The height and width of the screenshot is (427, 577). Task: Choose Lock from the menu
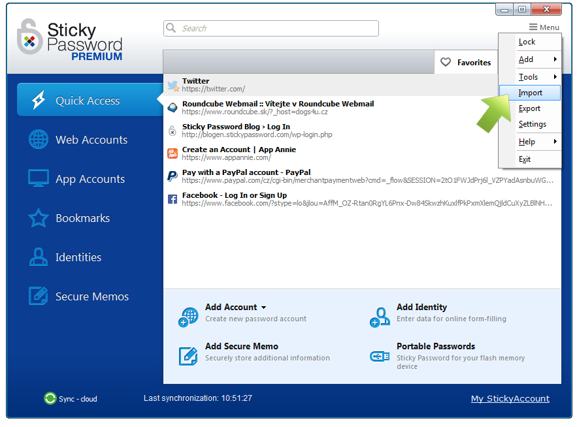530,42
